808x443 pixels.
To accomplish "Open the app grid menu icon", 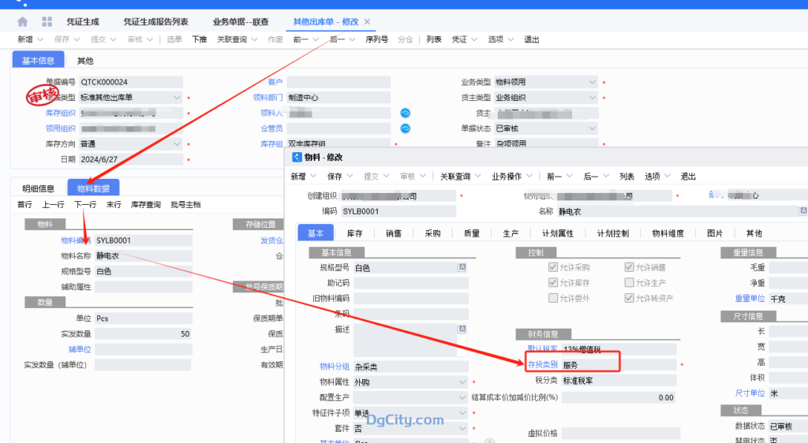I will (x=47, y=21).
